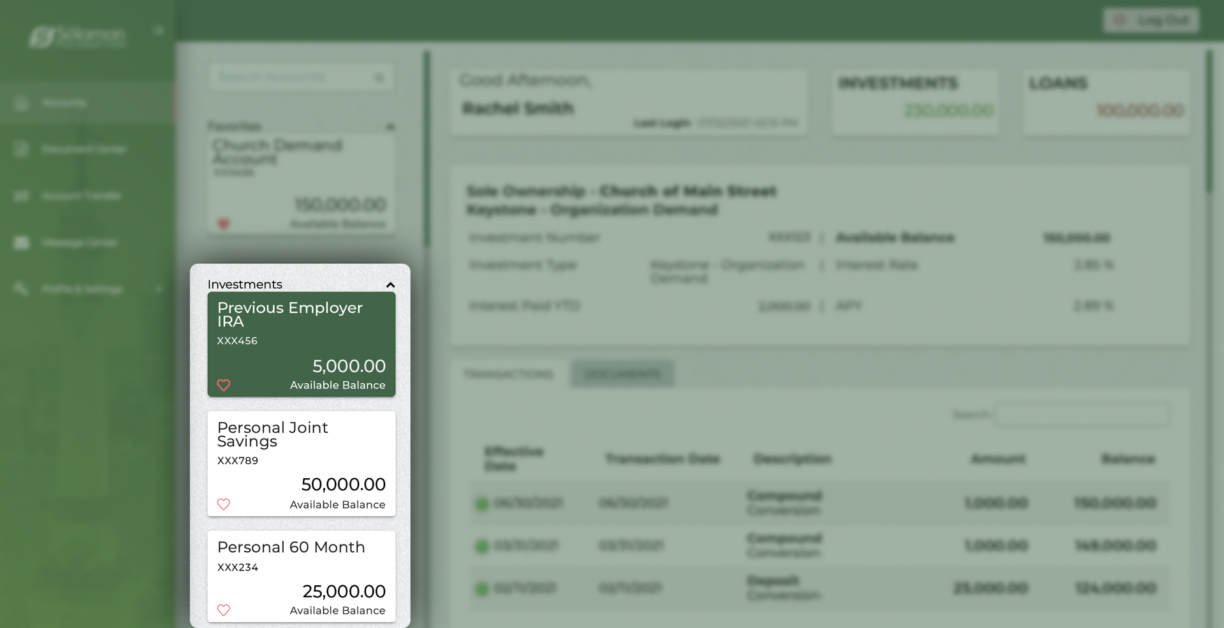This screenshot has width=1224, height=628.
Task: Click the transactions Search input field
Action: click(1082, 414)
